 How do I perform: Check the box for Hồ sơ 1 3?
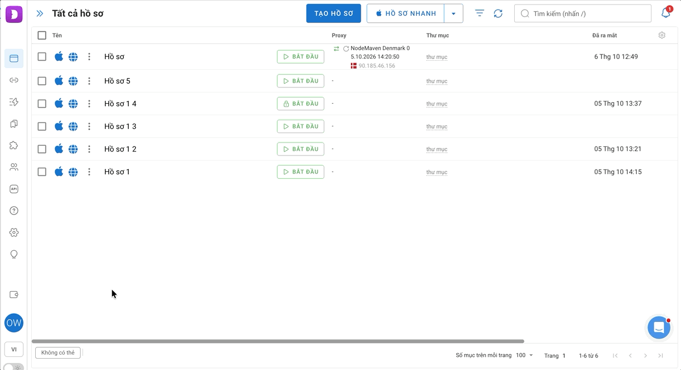(x=42, y=127)
